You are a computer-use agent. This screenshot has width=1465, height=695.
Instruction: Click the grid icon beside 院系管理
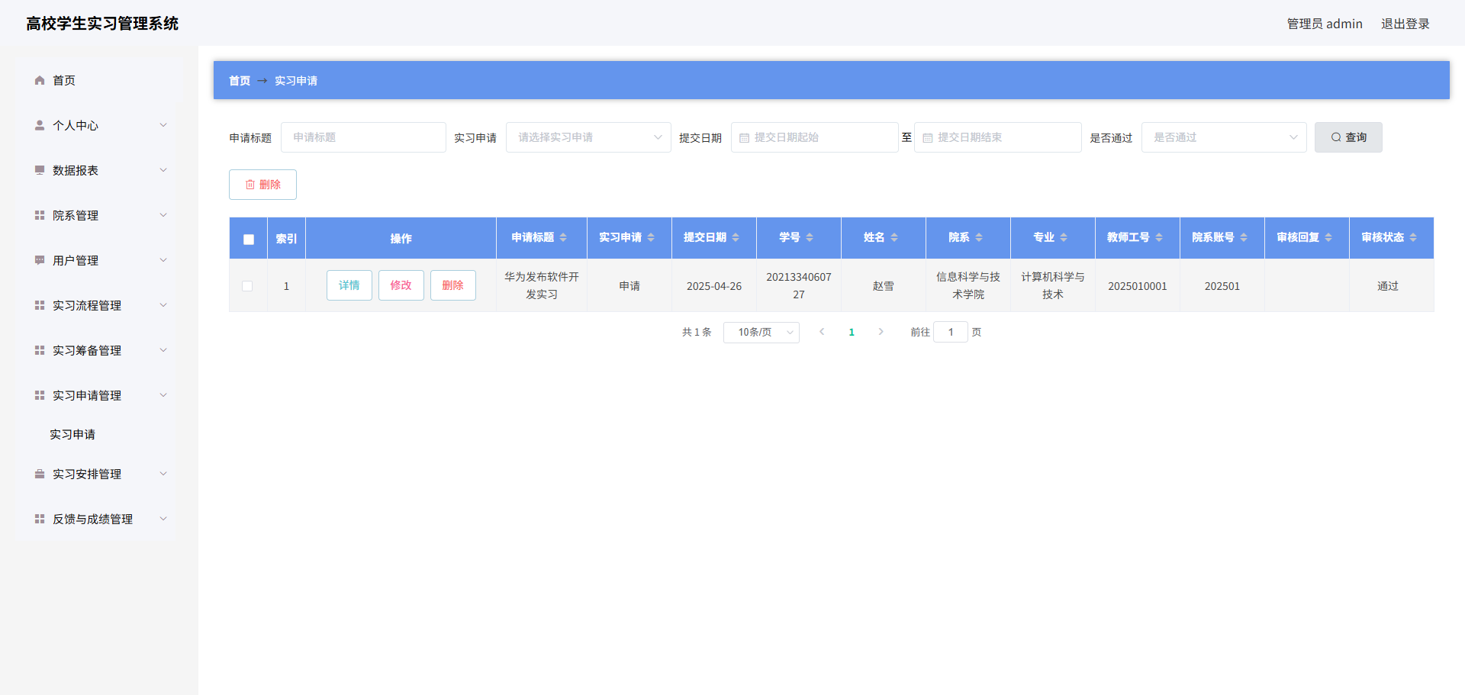coord(40,215)
